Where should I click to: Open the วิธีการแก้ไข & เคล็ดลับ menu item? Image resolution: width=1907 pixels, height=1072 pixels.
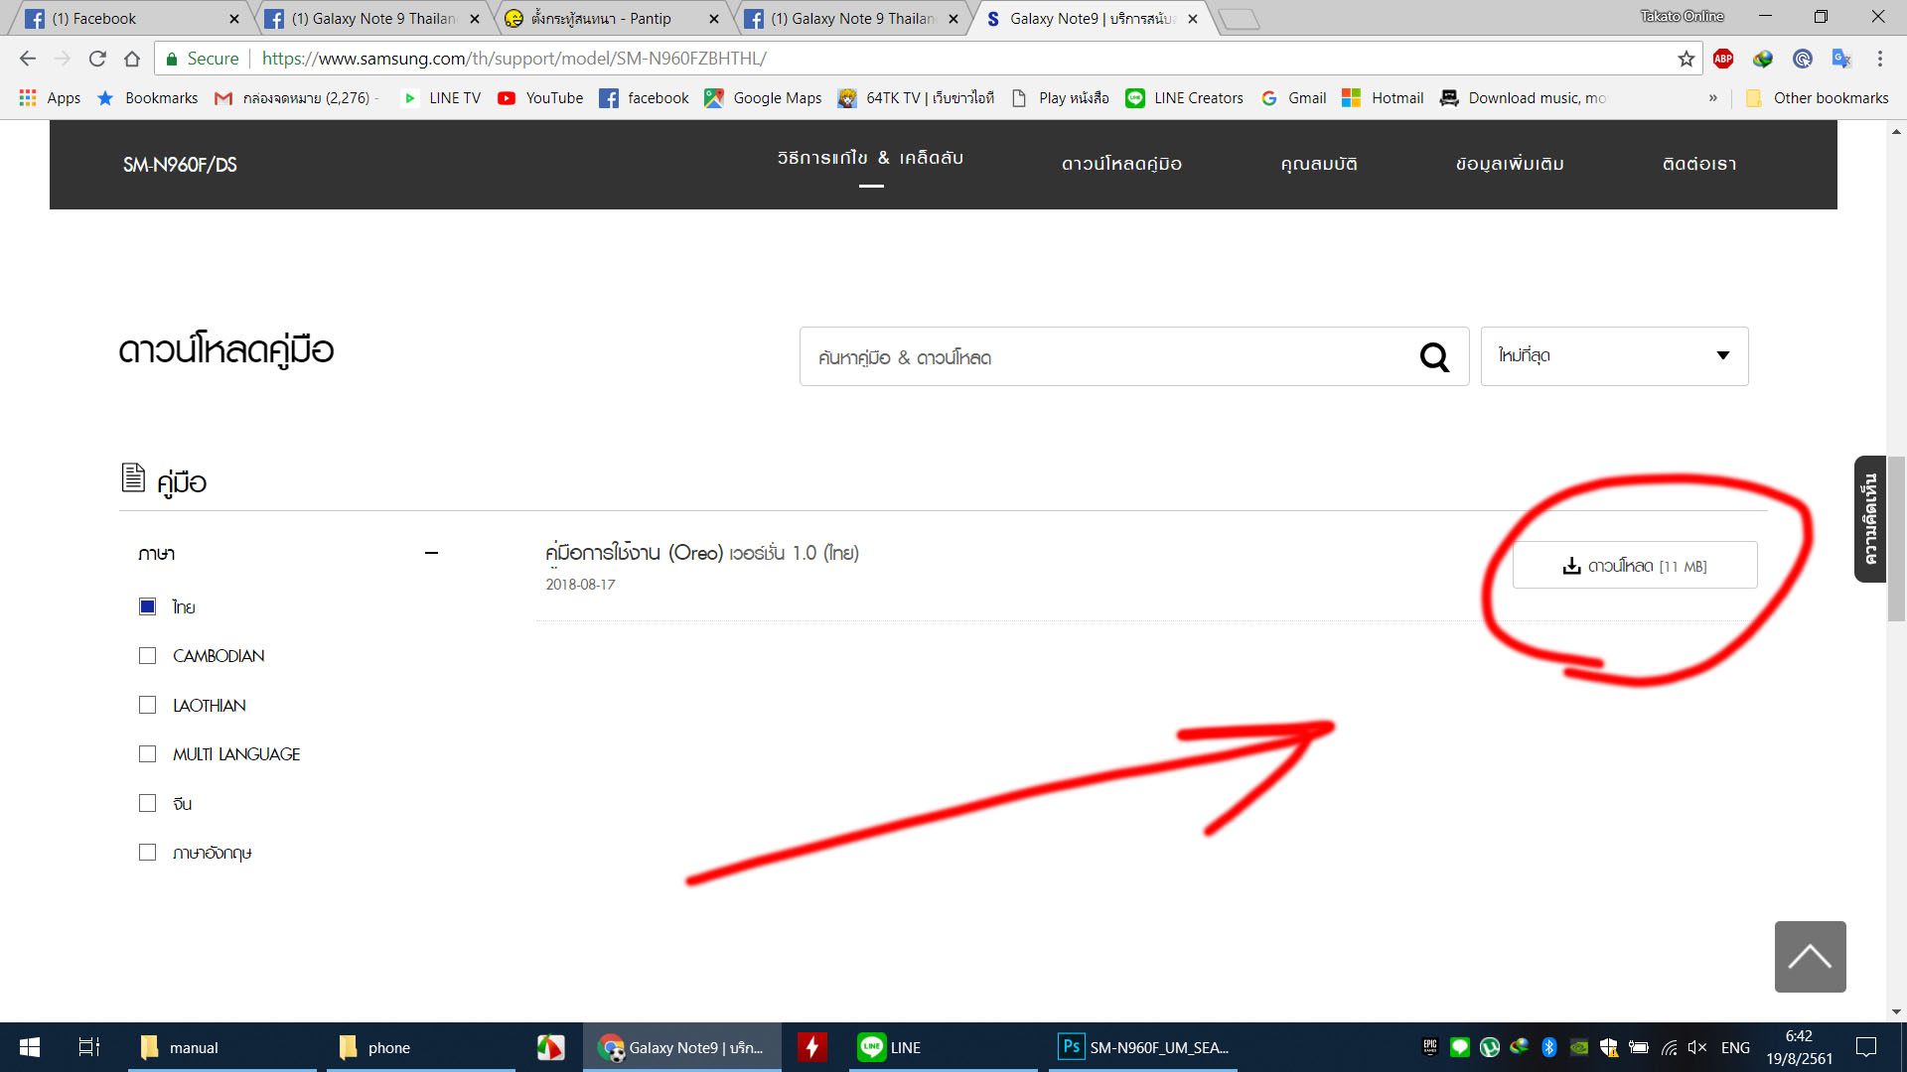870,158
